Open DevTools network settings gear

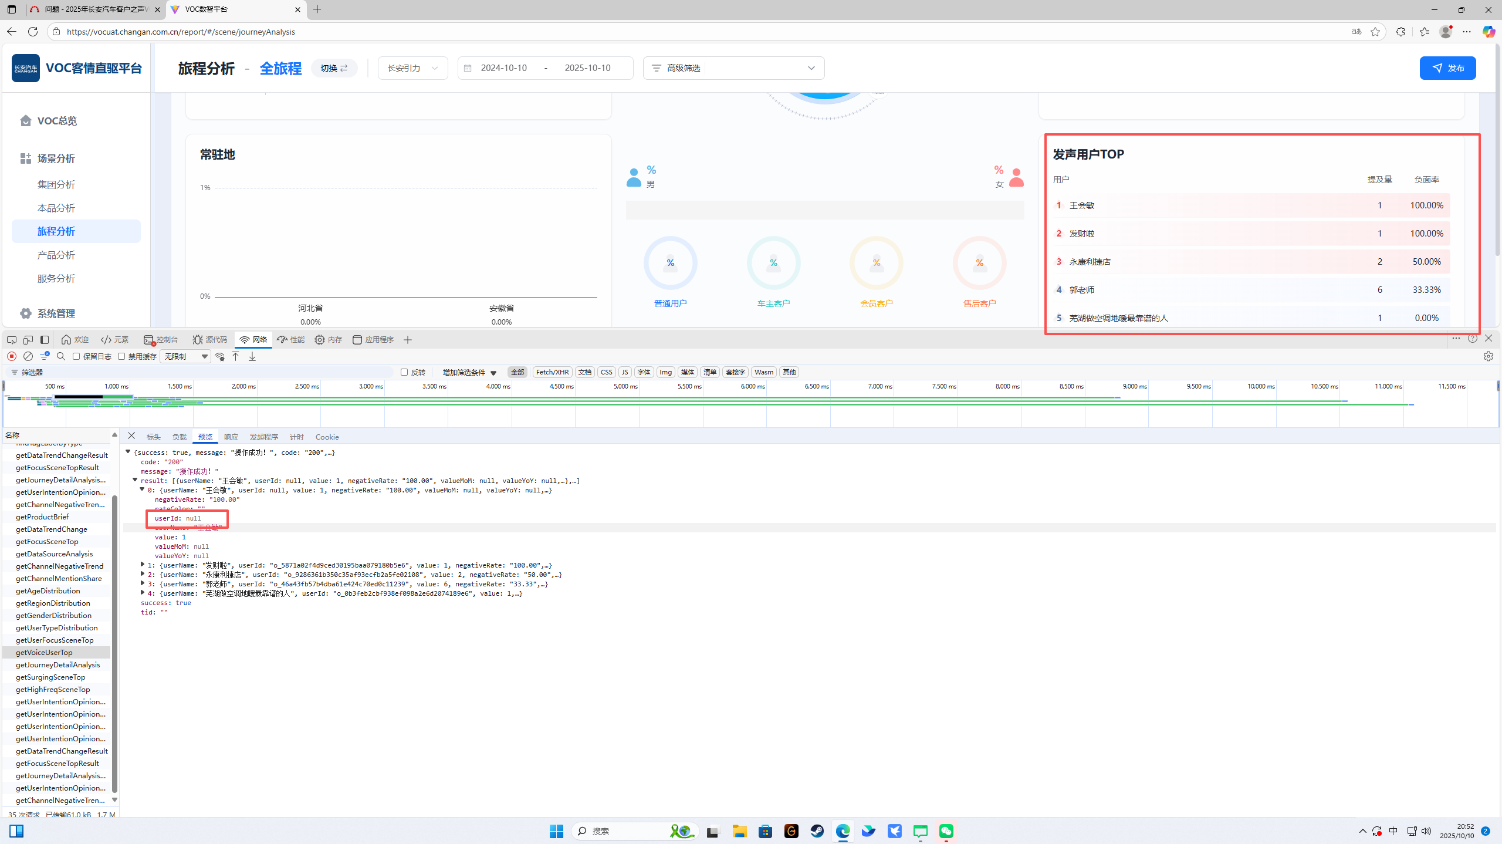1488,356
